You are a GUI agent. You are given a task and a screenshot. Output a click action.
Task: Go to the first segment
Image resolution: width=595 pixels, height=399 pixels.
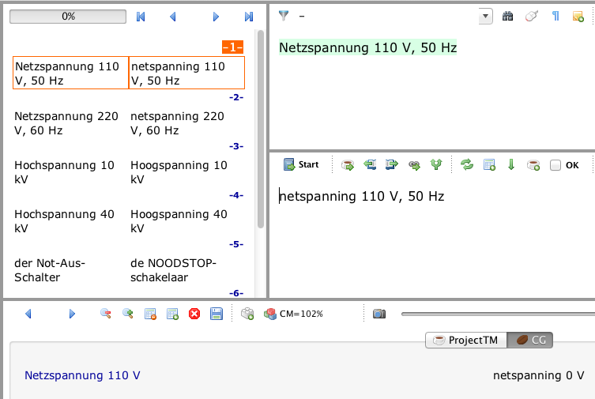point(141,17)
